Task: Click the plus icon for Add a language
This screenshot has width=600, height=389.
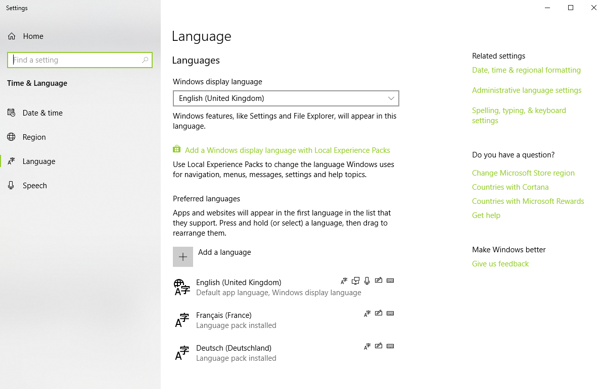Action: (x=183, y=257)
